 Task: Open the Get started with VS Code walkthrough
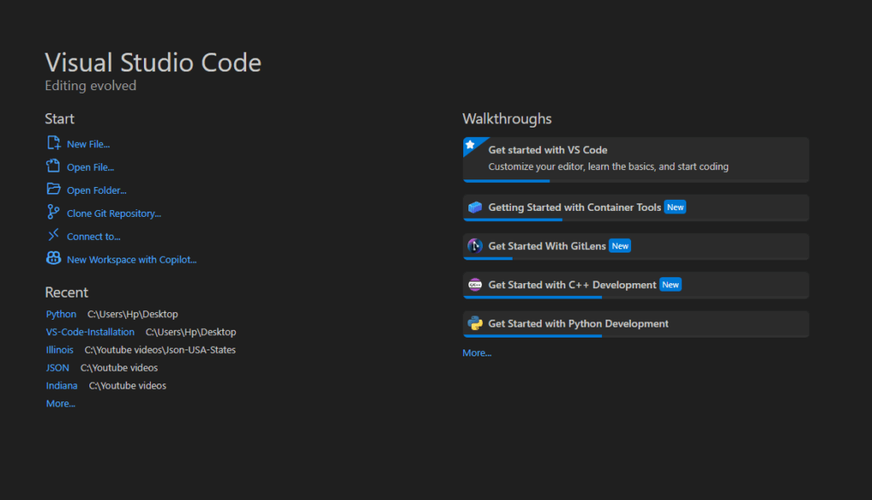[x=548, y=151]
